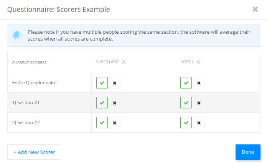Uncheck Section #2 for Super Host
This screenshot has height=167, width=267.
tap(115, 123)
